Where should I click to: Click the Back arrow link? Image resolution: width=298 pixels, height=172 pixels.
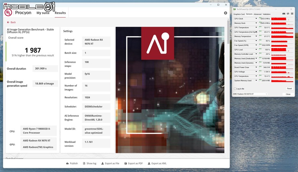click(11, 22)
